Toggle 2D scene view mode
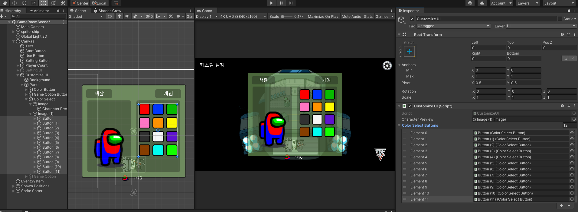 pyautogui.click(x=110, y=16)
